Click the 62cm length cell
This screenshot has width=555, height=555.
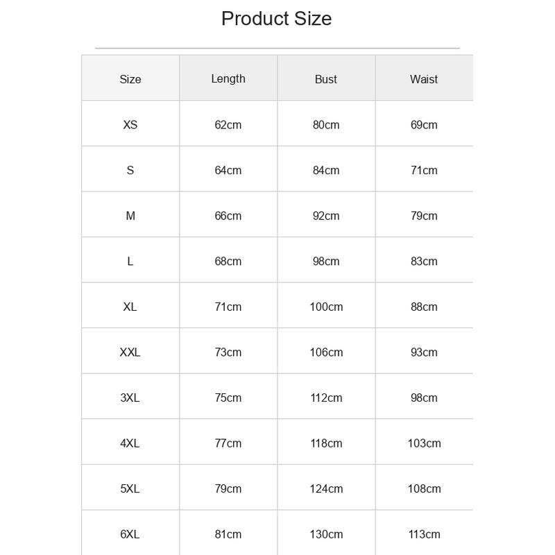(228, 125)
